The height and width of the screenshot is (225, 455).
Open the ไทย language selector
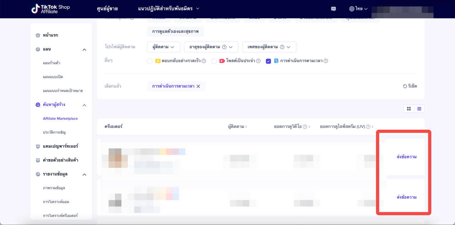358,9
